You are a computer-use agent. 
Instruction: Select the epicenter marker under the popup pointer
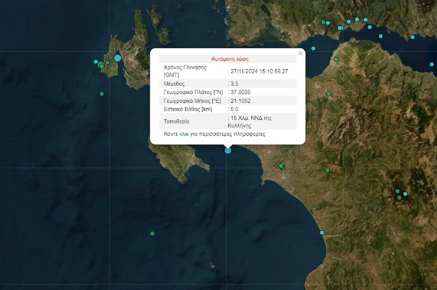(x=228, y=150)
